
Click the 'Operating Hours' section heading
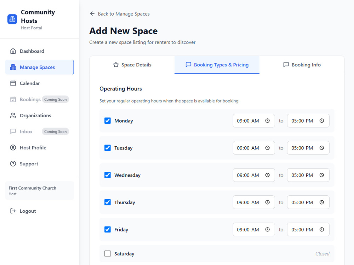coord(121,89)
